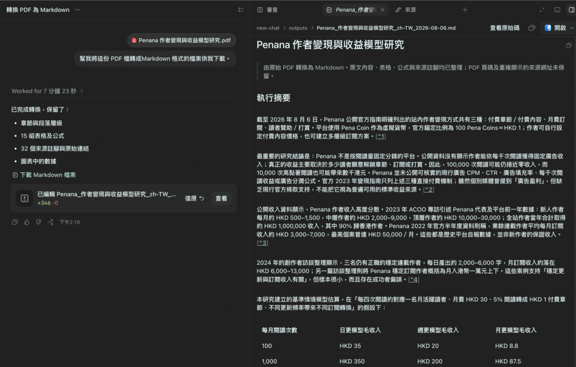Click the 每月閱讀次數 table header
576x367 pixels.
[279, 330]
